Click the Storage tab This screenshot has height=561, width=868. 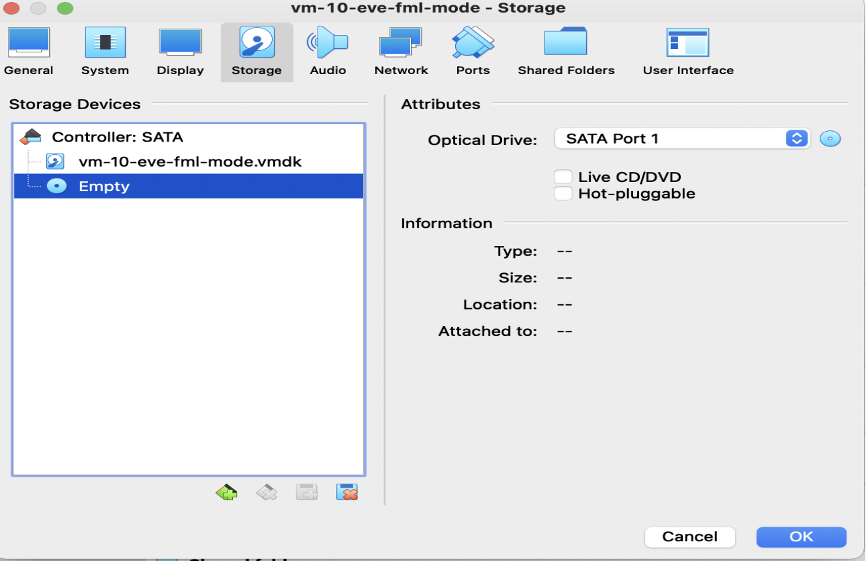click(257, 52)
